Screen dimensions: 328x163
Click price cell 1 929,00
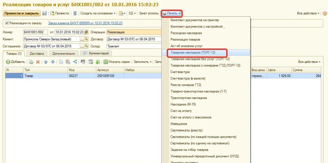(x=279, y=76)
